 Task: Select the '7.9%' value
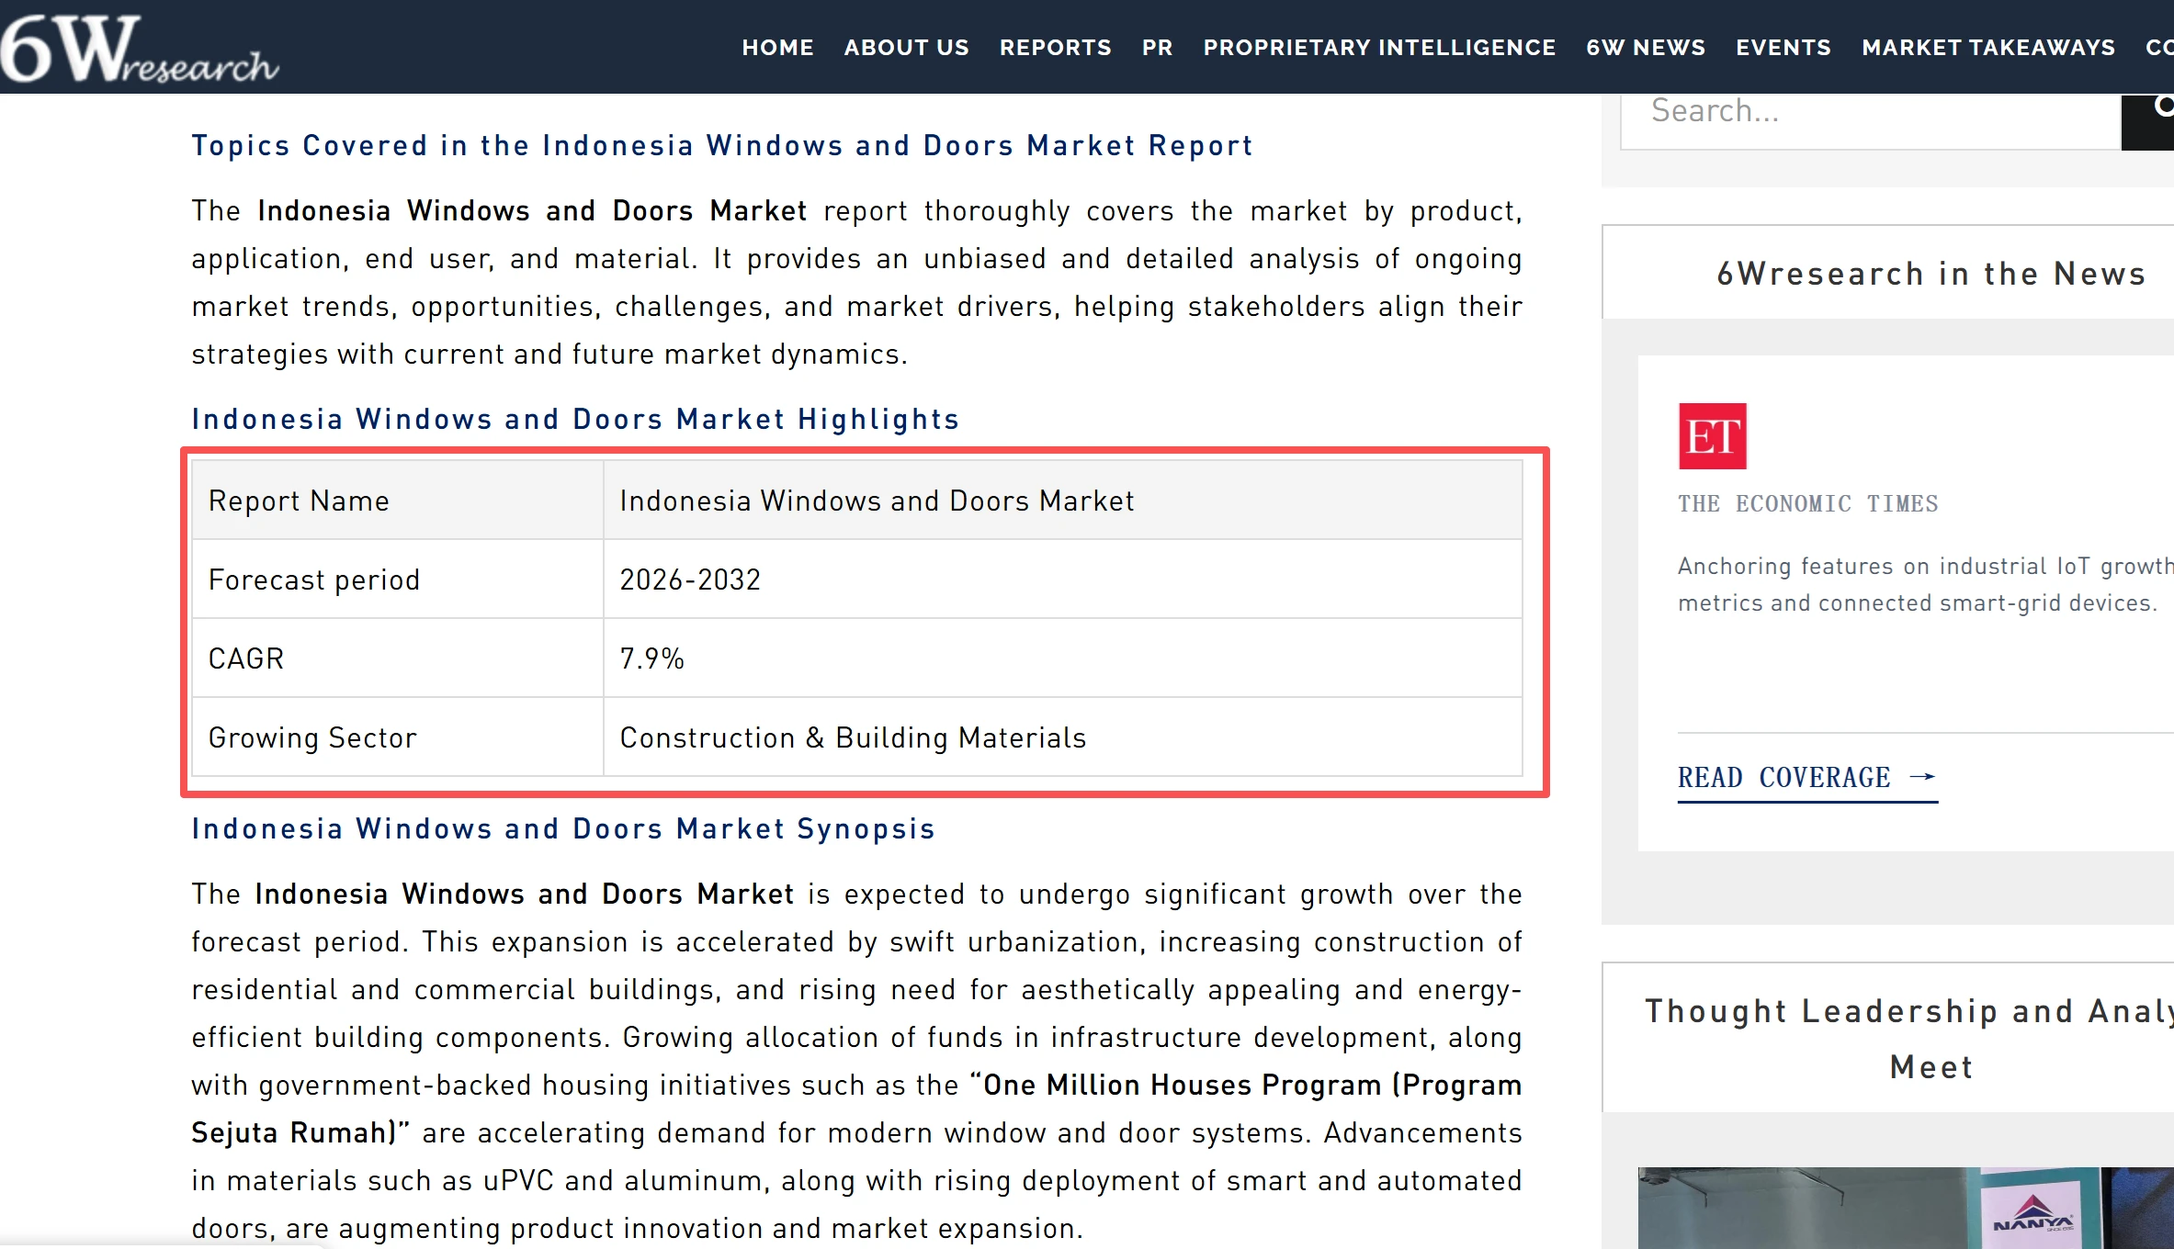coord(651,658)
